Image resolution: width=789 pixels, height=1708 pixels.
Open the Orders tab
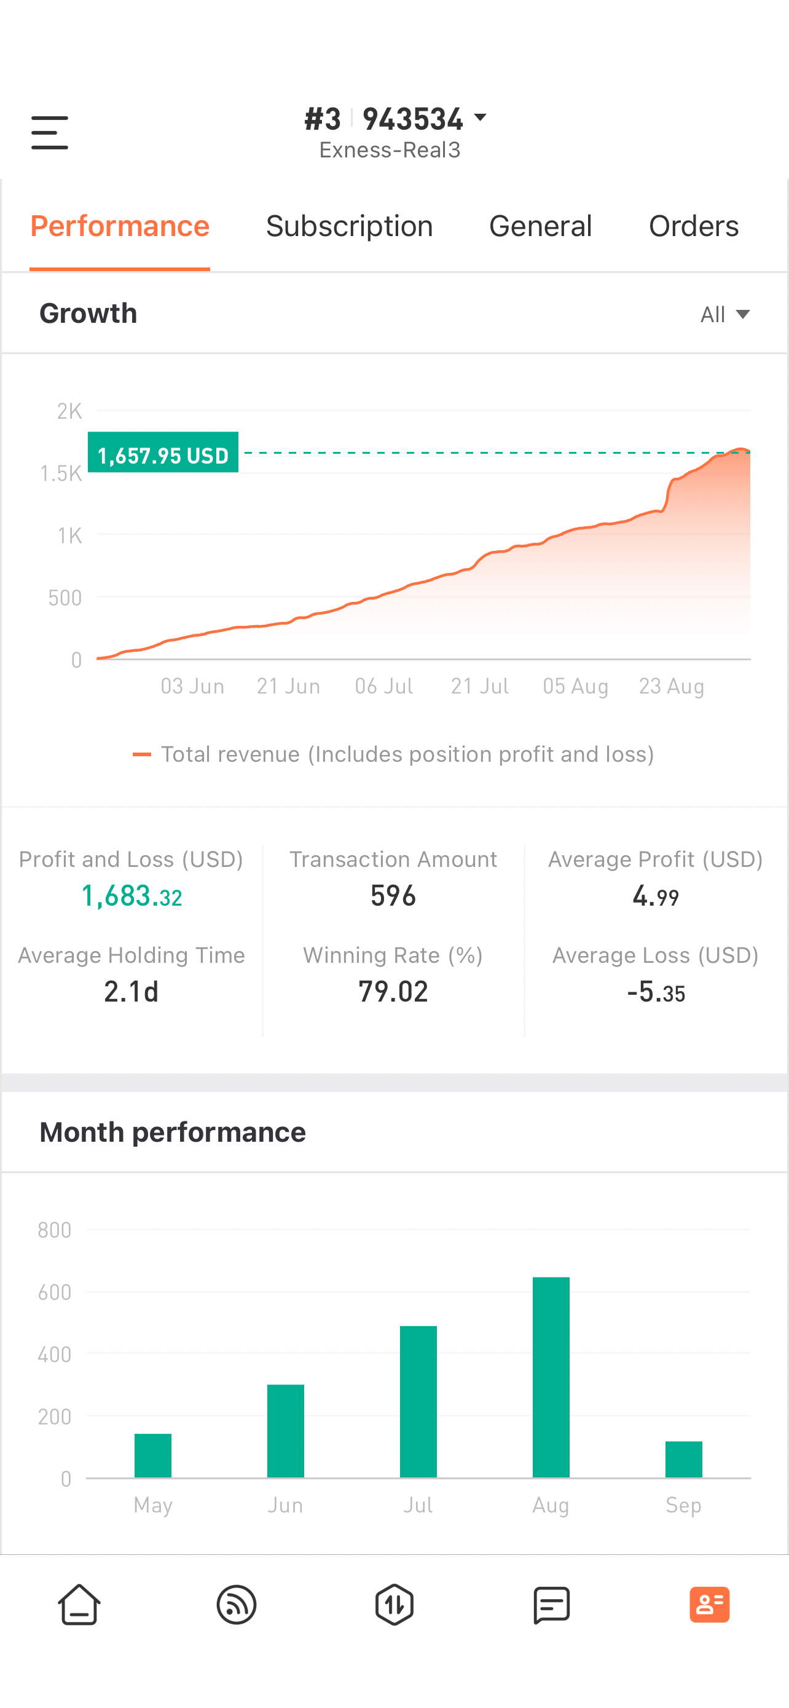click(x=694, y=226)
